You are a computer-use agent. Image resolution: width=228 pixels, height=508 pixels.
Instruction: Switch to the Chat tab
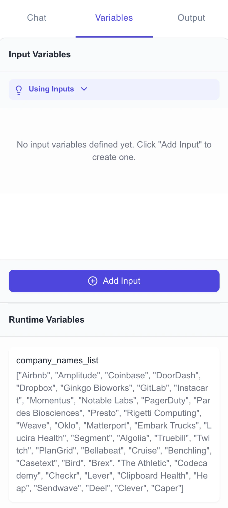point(37,18)
